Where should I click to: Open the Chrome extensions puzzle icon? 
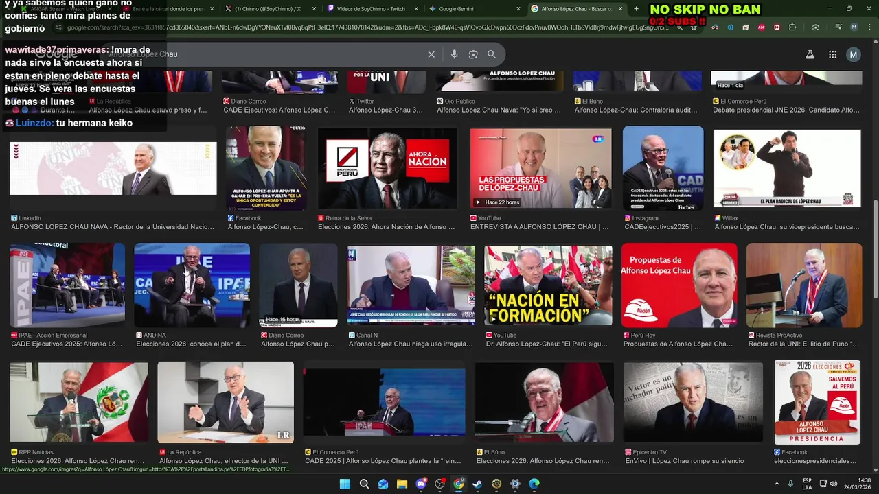(x=792, y=27)
